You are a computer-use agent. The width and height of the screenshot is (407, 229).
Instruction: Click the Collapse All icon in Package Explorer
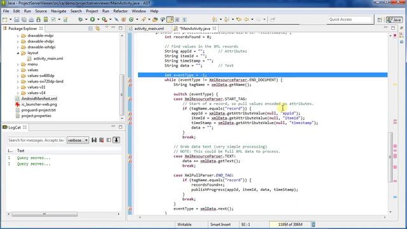(x=90, y=28)
